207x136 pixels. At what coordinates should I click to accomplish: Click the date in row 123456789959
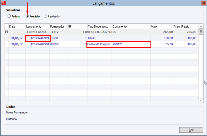pos(17,38)
